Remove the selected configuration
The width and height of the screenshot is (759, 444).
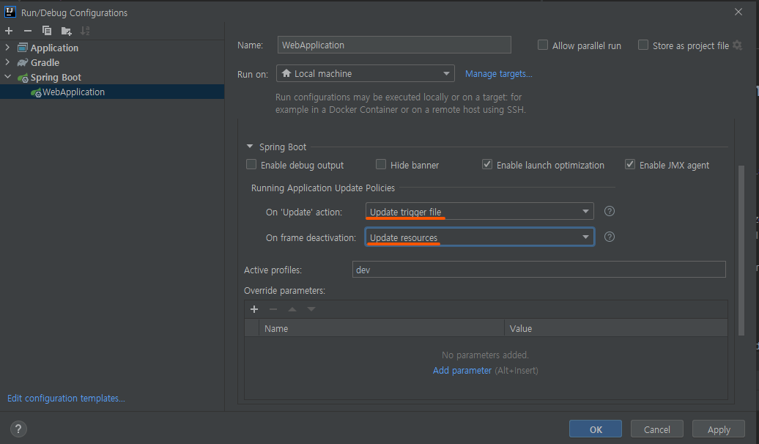pos(28,31)
